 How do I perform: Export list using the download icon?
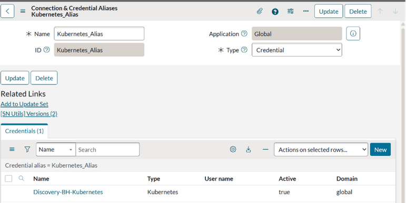(249, 149)
